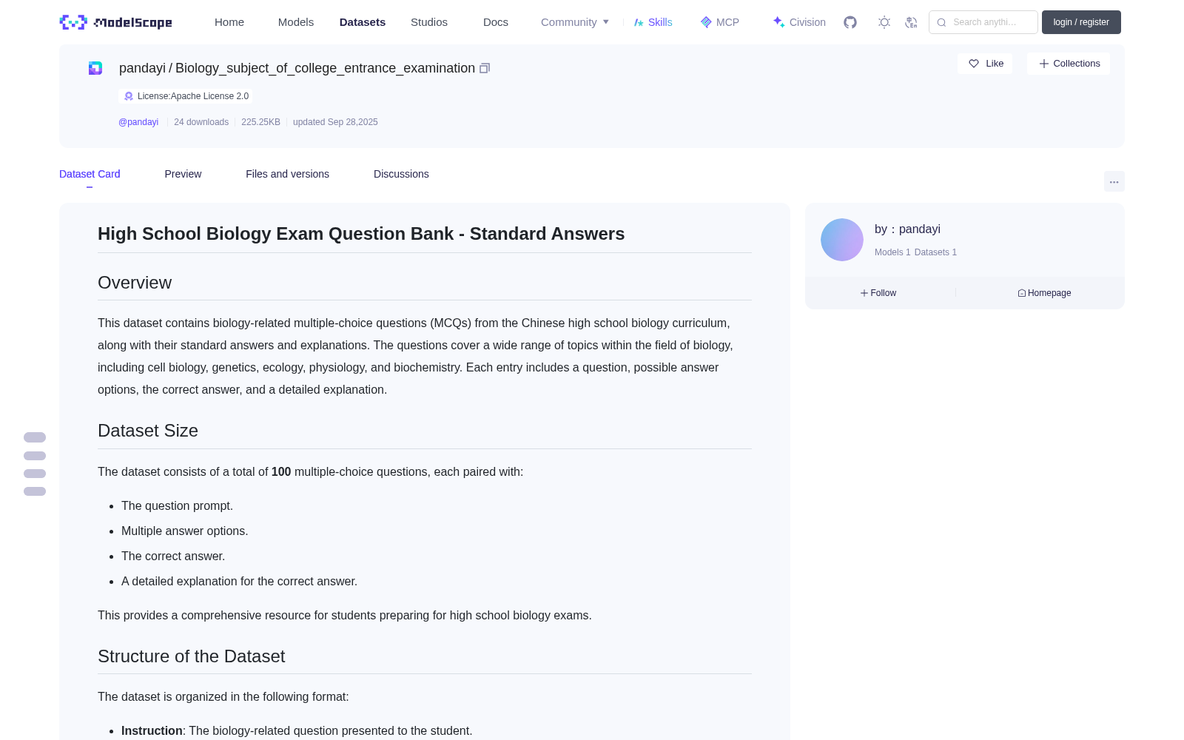
Task: Add dataset to Collections
Action: (x=1069, y=64)
